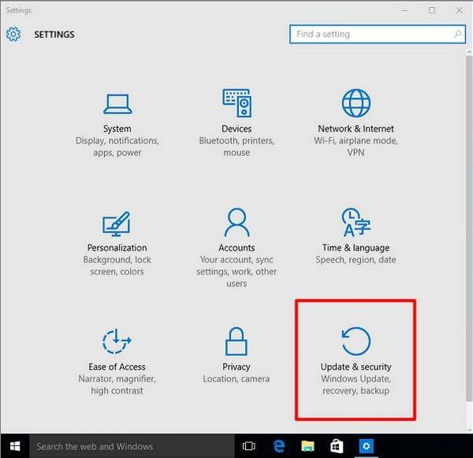Screen dimensions: 473x458
Task: Launch Microsoft Edge from the taskbar
Action: pos(279,446)
